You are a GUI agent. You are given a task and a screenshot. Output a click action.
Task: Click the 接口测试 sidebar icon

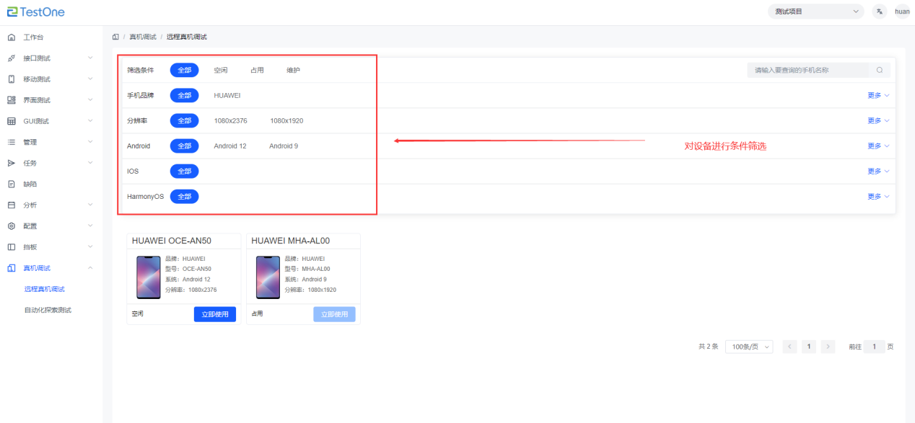(12, 58)
